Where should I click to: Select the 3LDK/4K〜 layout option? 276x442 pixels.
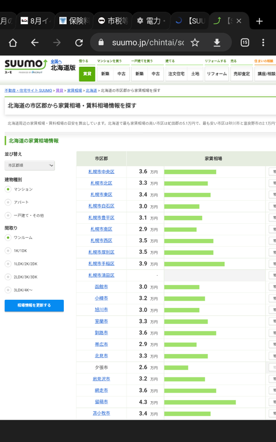pos(8,290)
